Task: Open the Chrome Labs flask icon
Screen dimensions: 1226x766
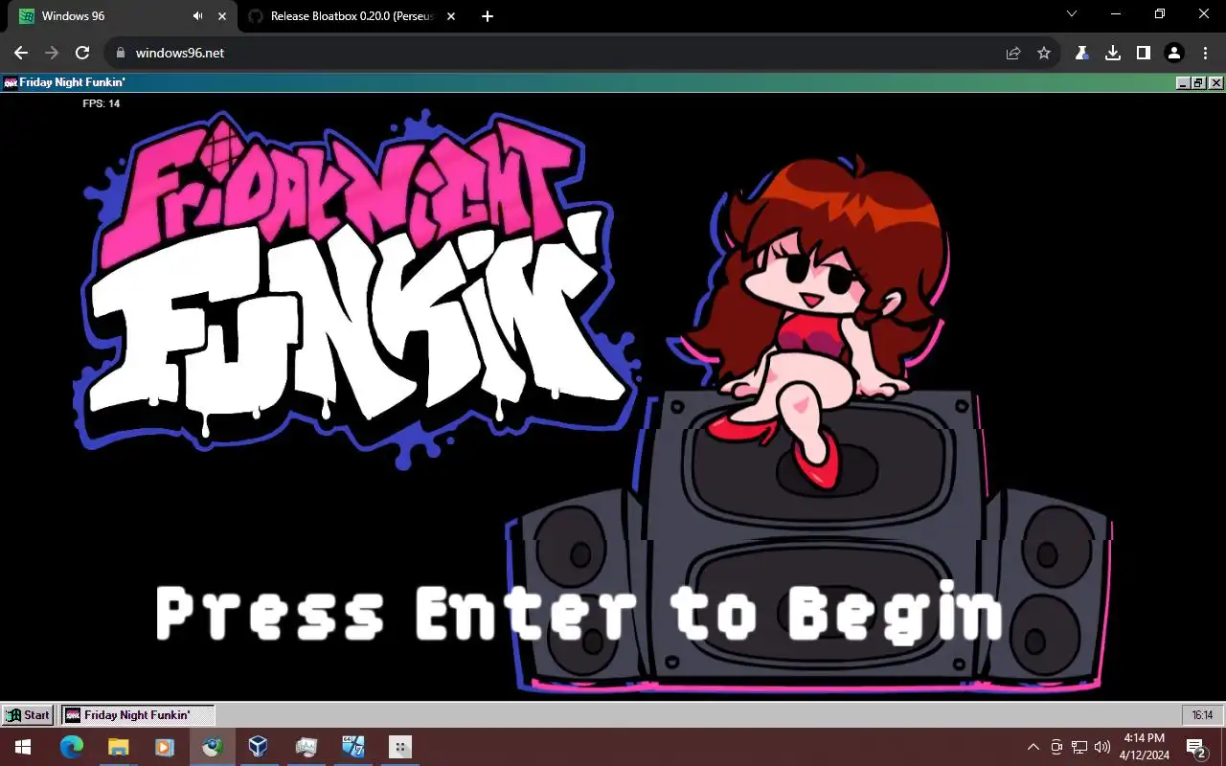Action: (x=1082, y=53)
